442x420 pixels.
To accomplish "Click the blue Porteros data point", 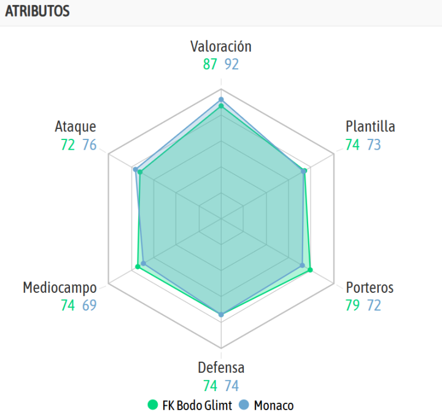I will click(x=302, y=265).
